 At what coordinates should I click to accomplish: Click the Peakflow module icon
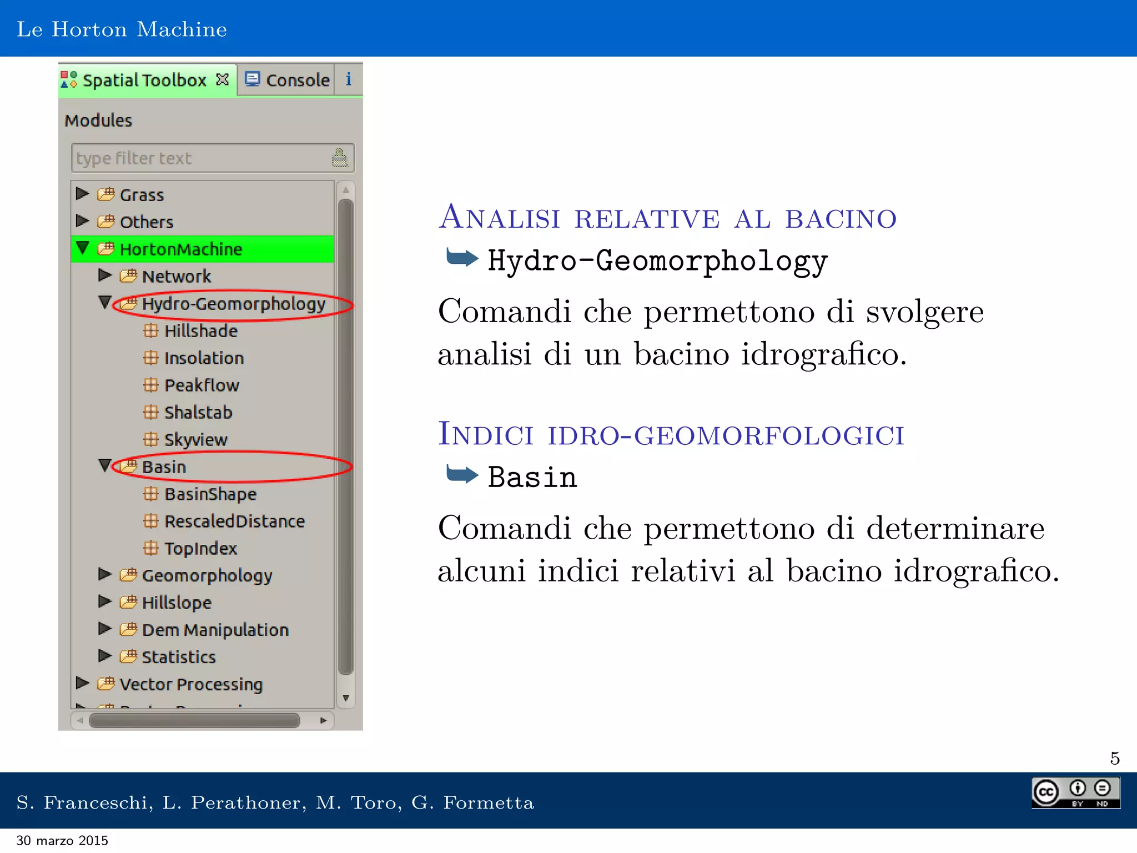coord(151,385)
